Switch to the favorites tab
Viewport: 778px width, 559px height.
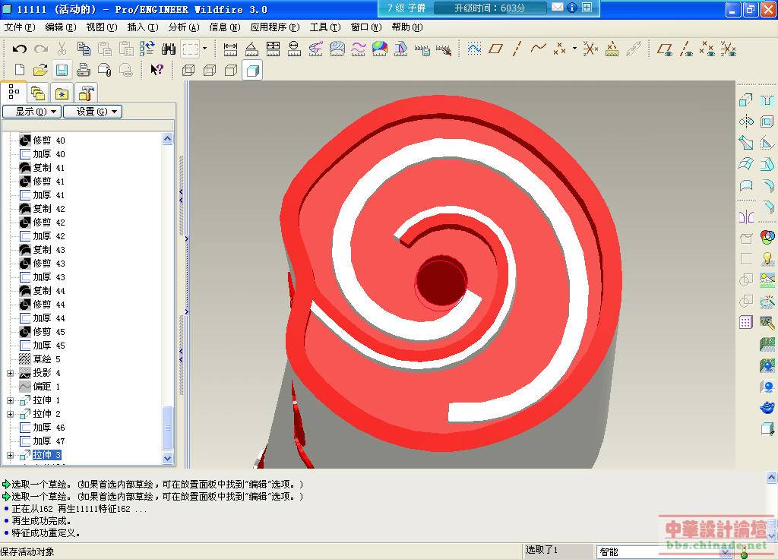click(x=62, y=93)
